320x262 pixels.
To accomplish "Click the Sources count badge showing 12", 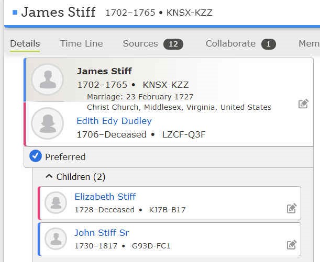I will pos(173,44).
